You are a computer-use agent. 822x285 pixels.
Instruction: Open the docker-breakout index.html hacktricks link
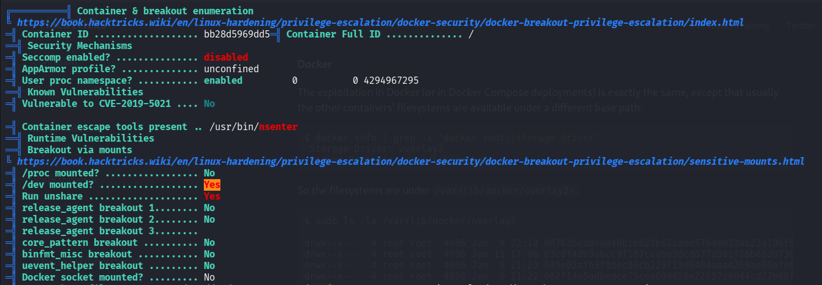[380, 23]
